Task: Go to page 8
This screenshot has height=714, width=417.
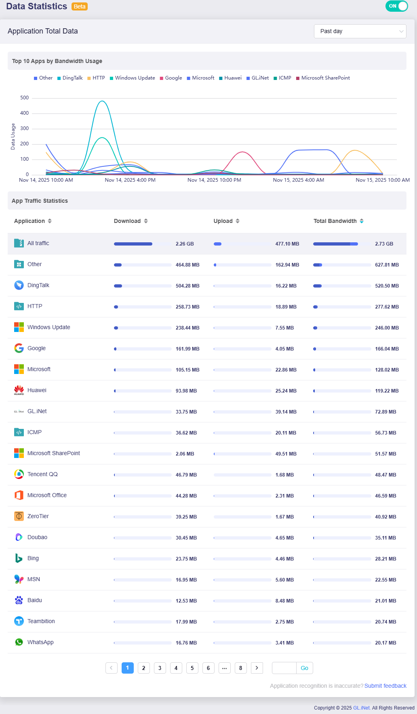Action: (240, 668)
